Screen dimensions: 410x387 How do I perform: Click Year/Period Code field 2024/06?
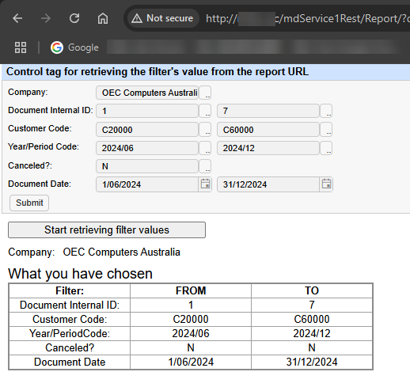coord(147,148)
